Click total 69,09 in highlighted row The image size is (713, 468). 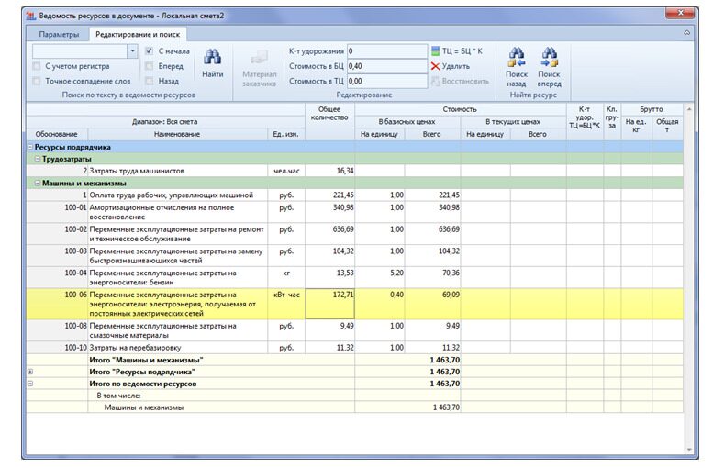(451, 295)
